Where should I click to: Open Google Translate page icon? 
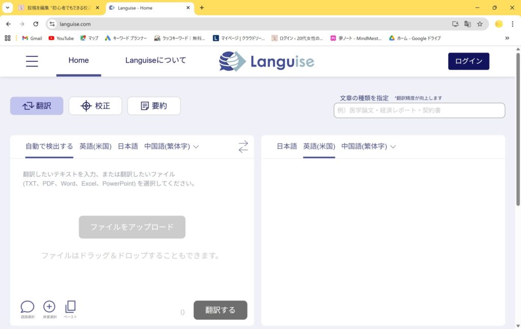[x=468, y=24]
